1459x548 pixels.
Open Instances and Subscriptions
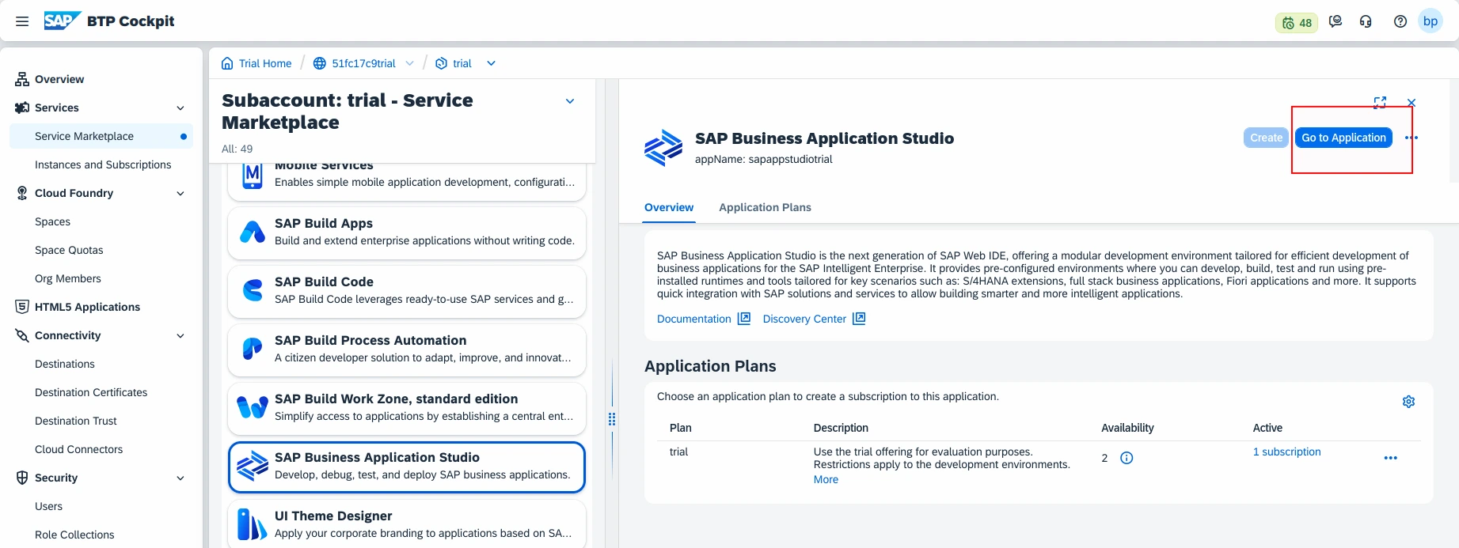click(x=101, y=164)
